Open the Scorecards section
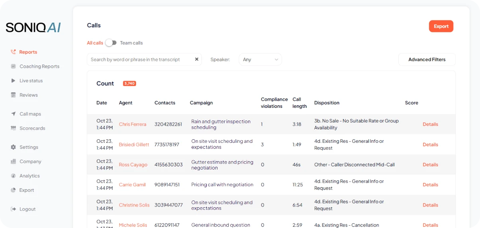The width and height of the screenshot is (480, 228). coord(32,128)
